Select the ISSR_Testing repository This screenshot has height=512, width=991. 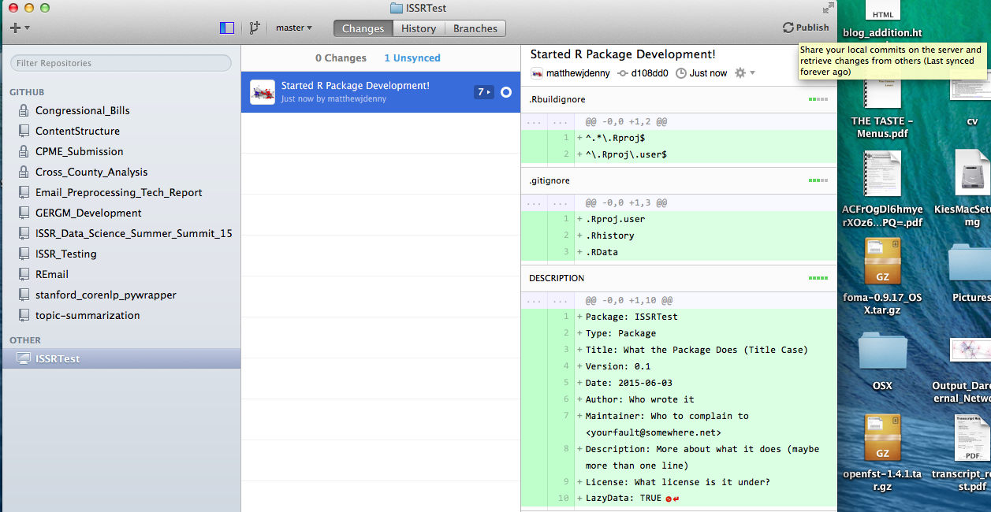[121, 254]
